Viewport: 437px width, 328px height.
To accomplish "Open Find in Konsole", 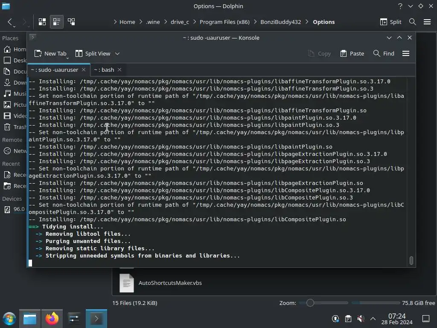I will [384, 53].
